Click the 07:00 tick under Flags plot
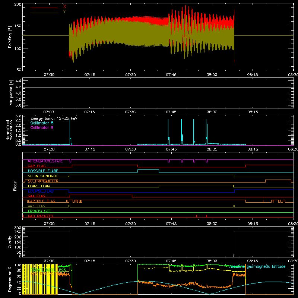Screen dimensions: 298x298 [49, 224]
